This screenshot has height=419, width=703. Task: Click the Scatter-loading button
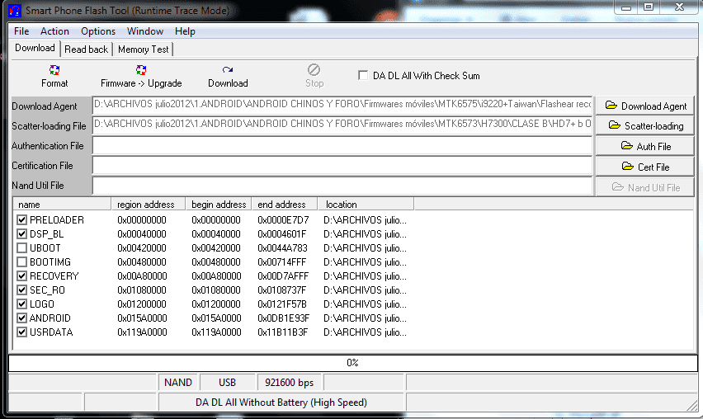tap(645, 126)
